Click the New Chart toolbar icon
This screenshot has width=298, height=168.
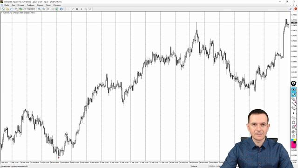(3, 9)
